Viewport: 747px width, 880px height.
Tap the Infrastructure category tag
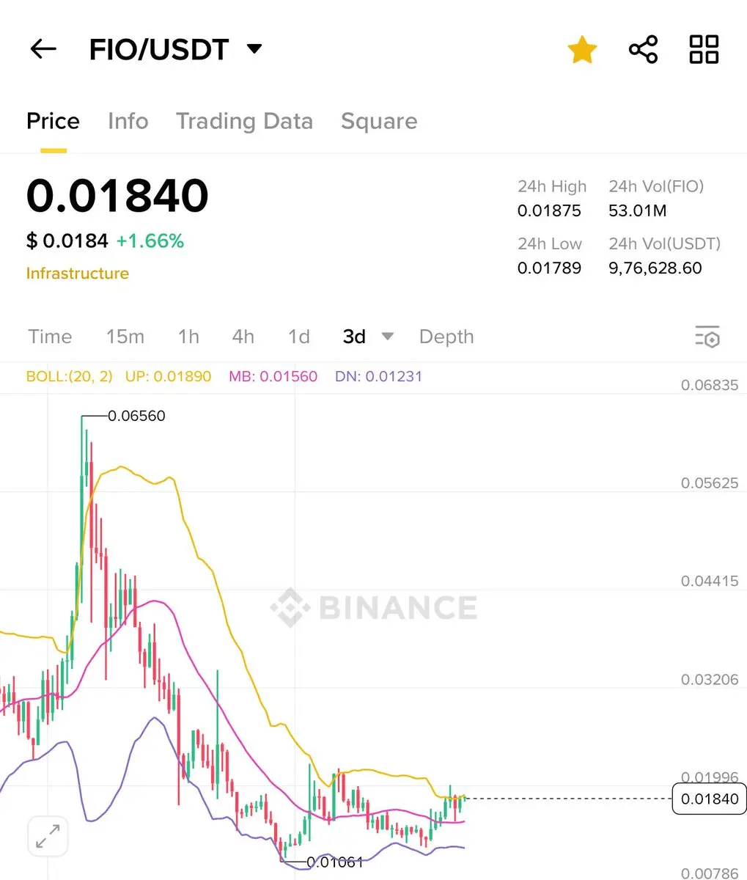78,274
